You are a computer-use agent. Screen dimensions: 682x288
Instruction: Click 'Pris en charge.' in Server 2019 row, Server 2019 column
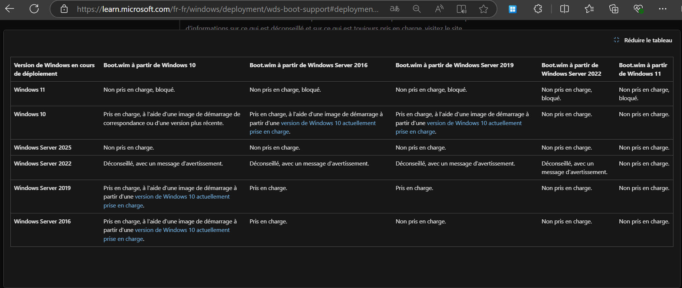(415, 188)
